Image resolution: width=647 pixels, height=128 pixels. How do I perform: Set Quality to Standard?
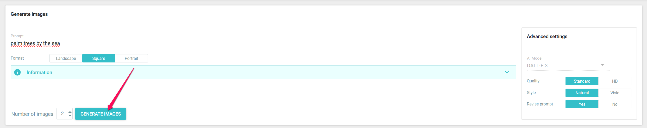click(582, 81)
